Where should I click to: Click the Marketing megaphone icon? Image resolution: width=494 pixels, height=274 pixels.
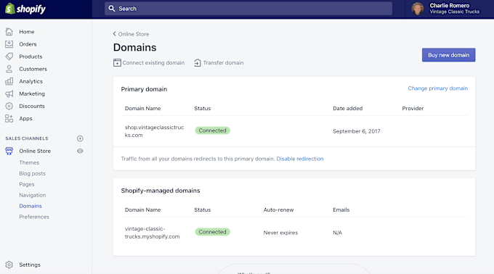(x=9, y=94)
